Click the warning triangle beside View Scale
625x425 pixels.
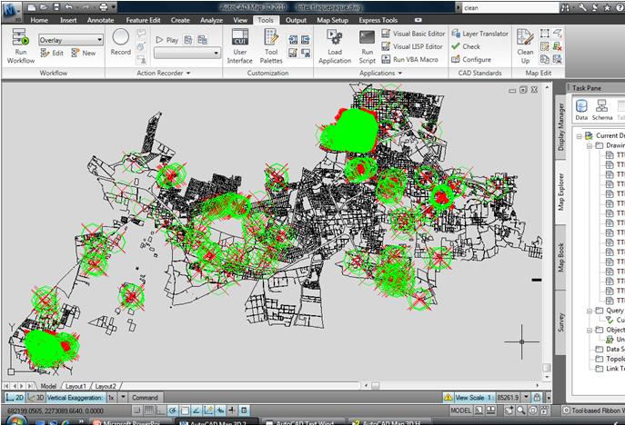pyautogui.click(x=448, y=397)
